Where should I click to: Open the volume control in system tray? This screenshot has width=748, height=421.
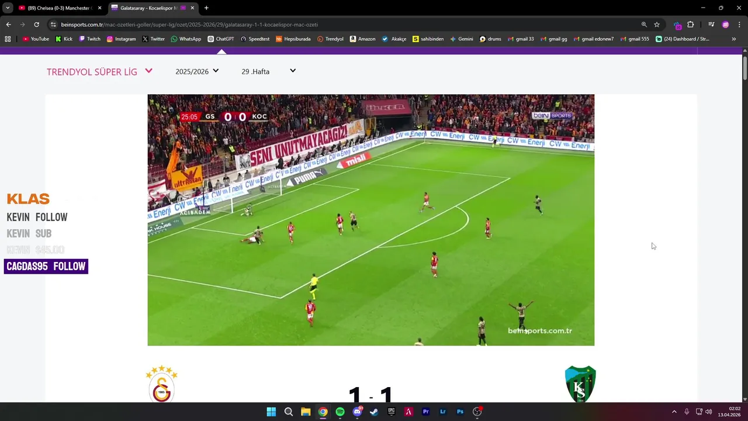click(708, 412)
